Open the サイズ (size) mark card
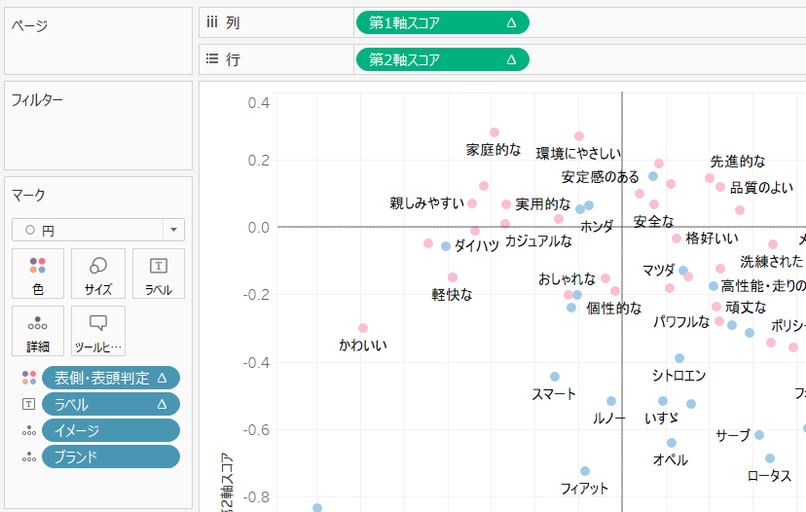 98,274
